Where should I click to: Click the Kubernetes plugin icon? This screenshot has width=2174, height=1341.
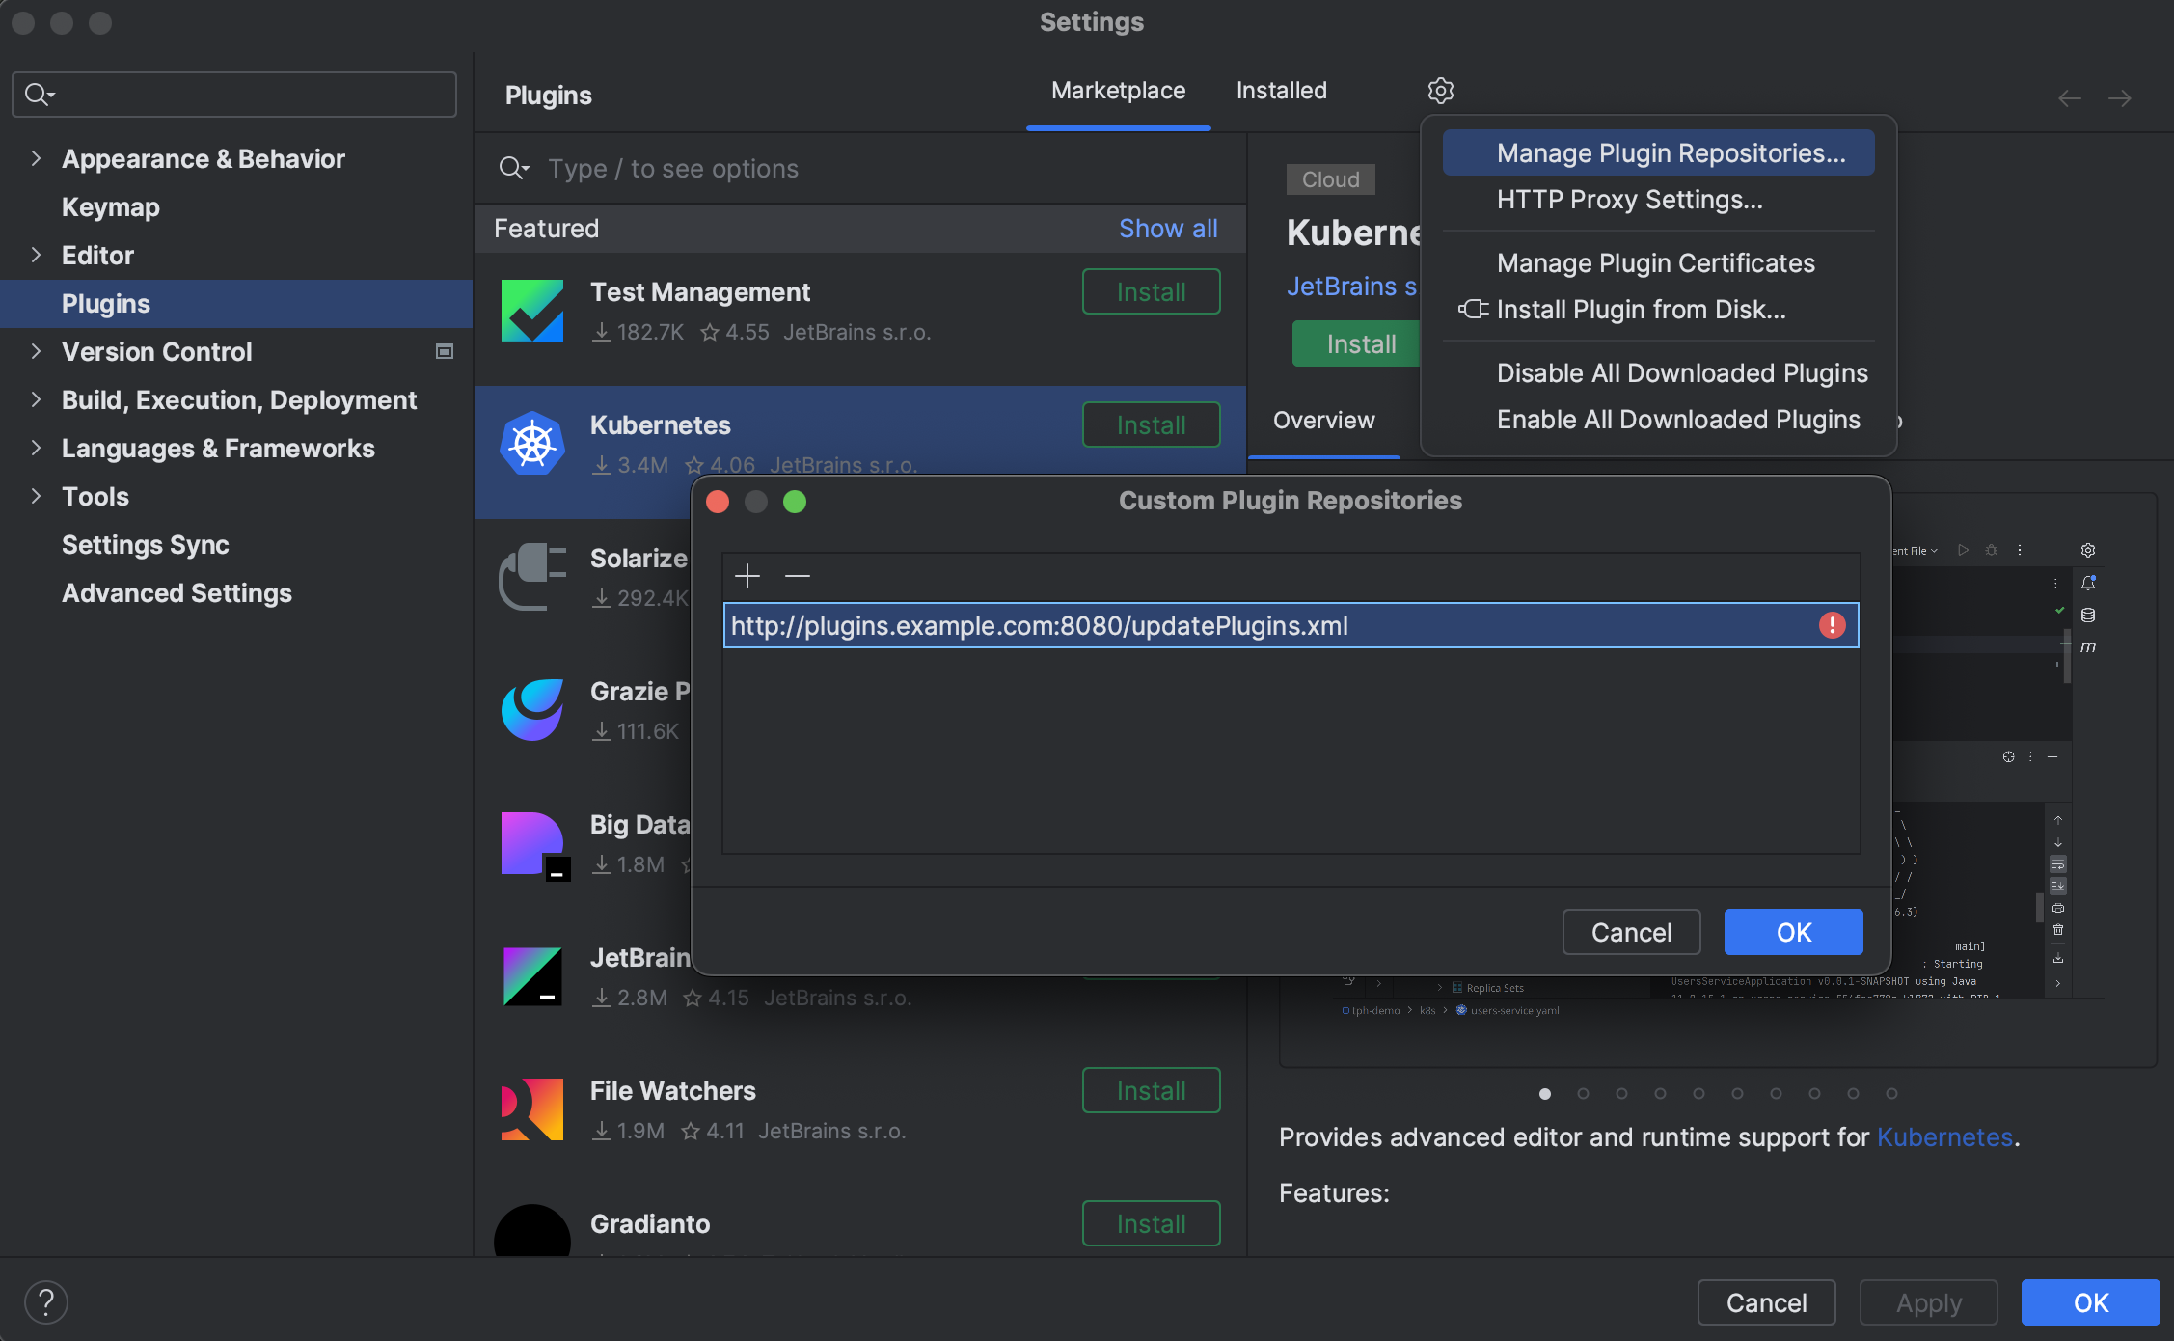tap(531, 444)
